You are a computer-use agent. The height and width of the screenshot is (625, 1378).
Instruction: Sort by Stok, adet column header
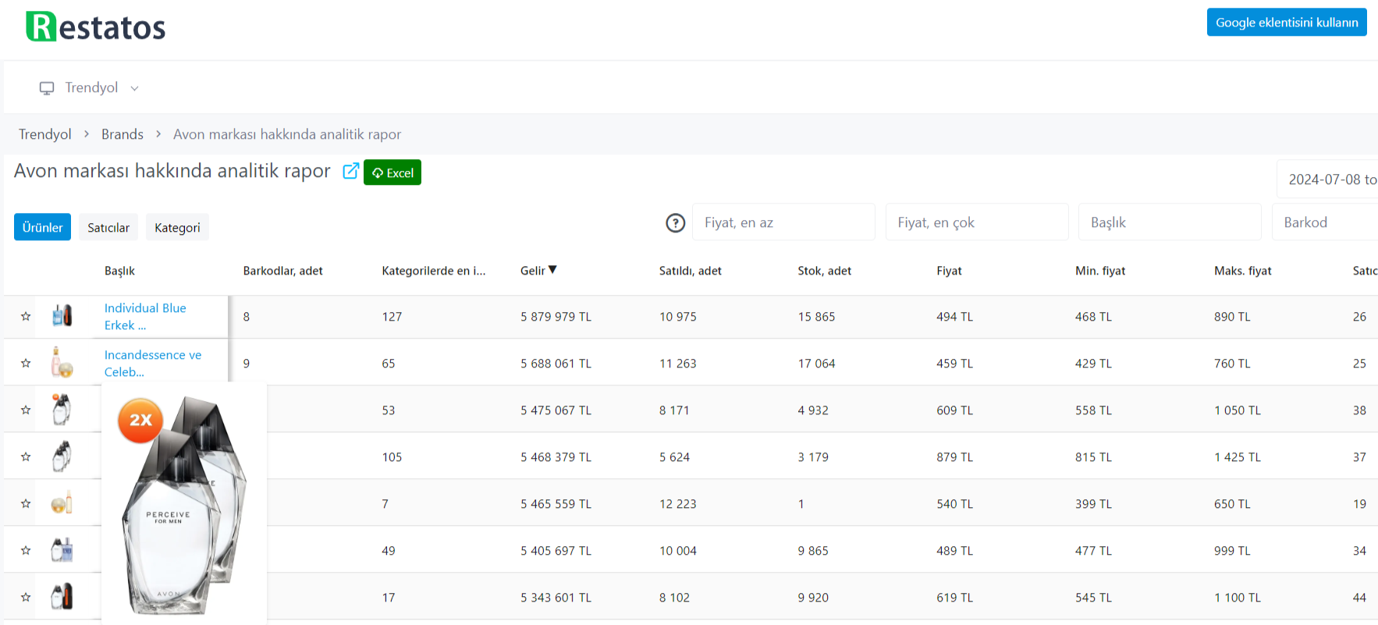pos(824,271)
